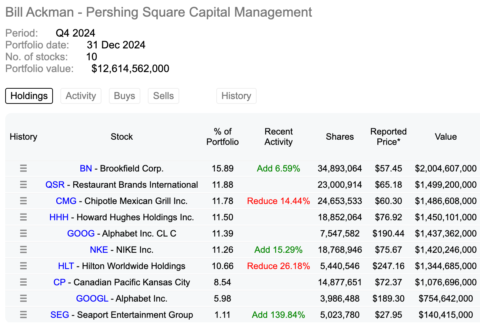Open the QSR ticker link
This screenshot has width=480, height=323.
(x=55, y=185)
